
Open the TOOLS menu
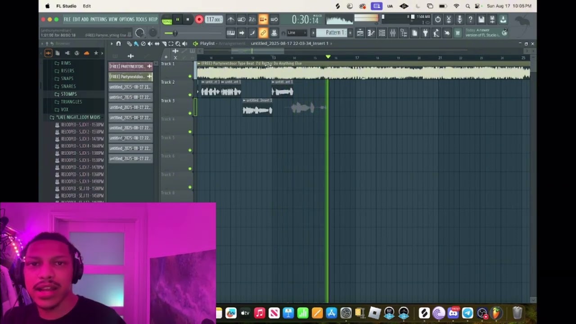[141, 19]
